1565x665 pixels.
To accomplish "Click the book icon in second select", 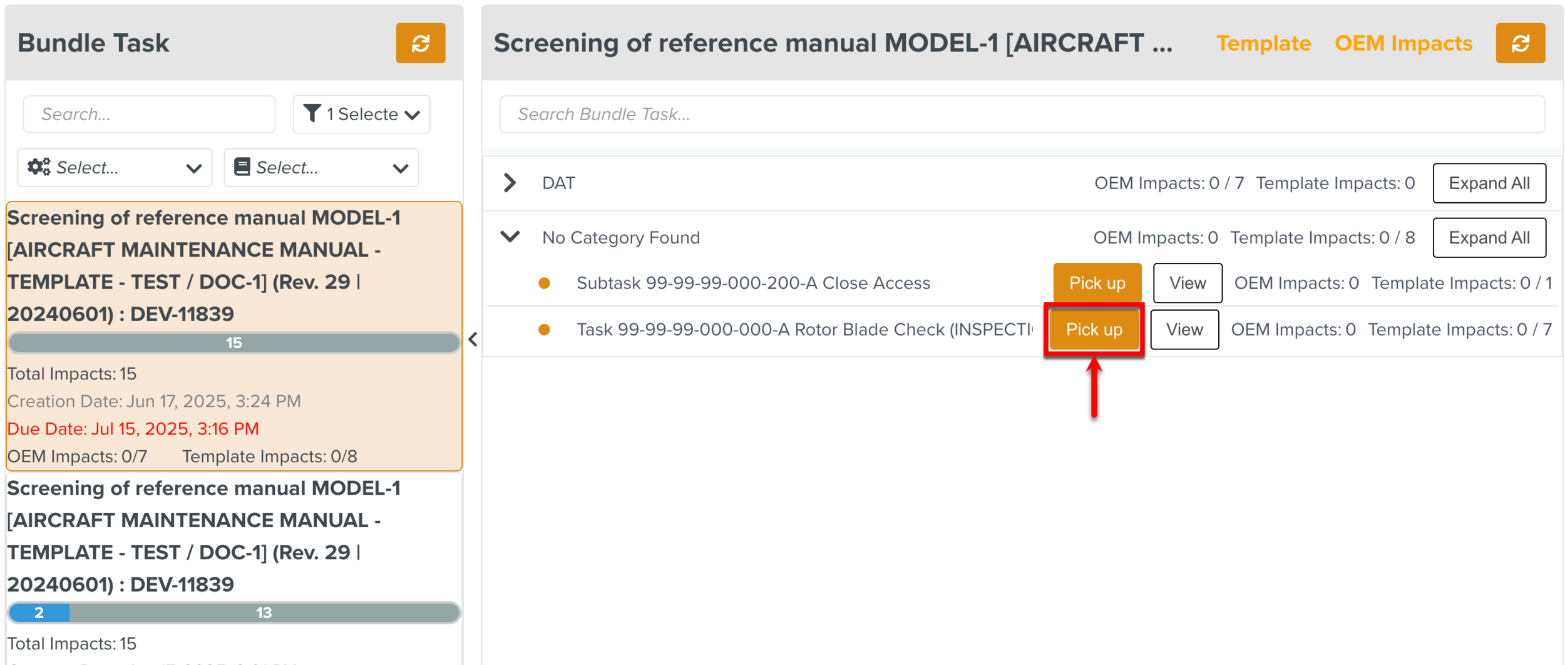I will coord(242,167).
